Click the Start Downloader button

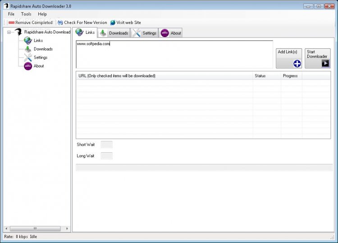pos(318,58)
